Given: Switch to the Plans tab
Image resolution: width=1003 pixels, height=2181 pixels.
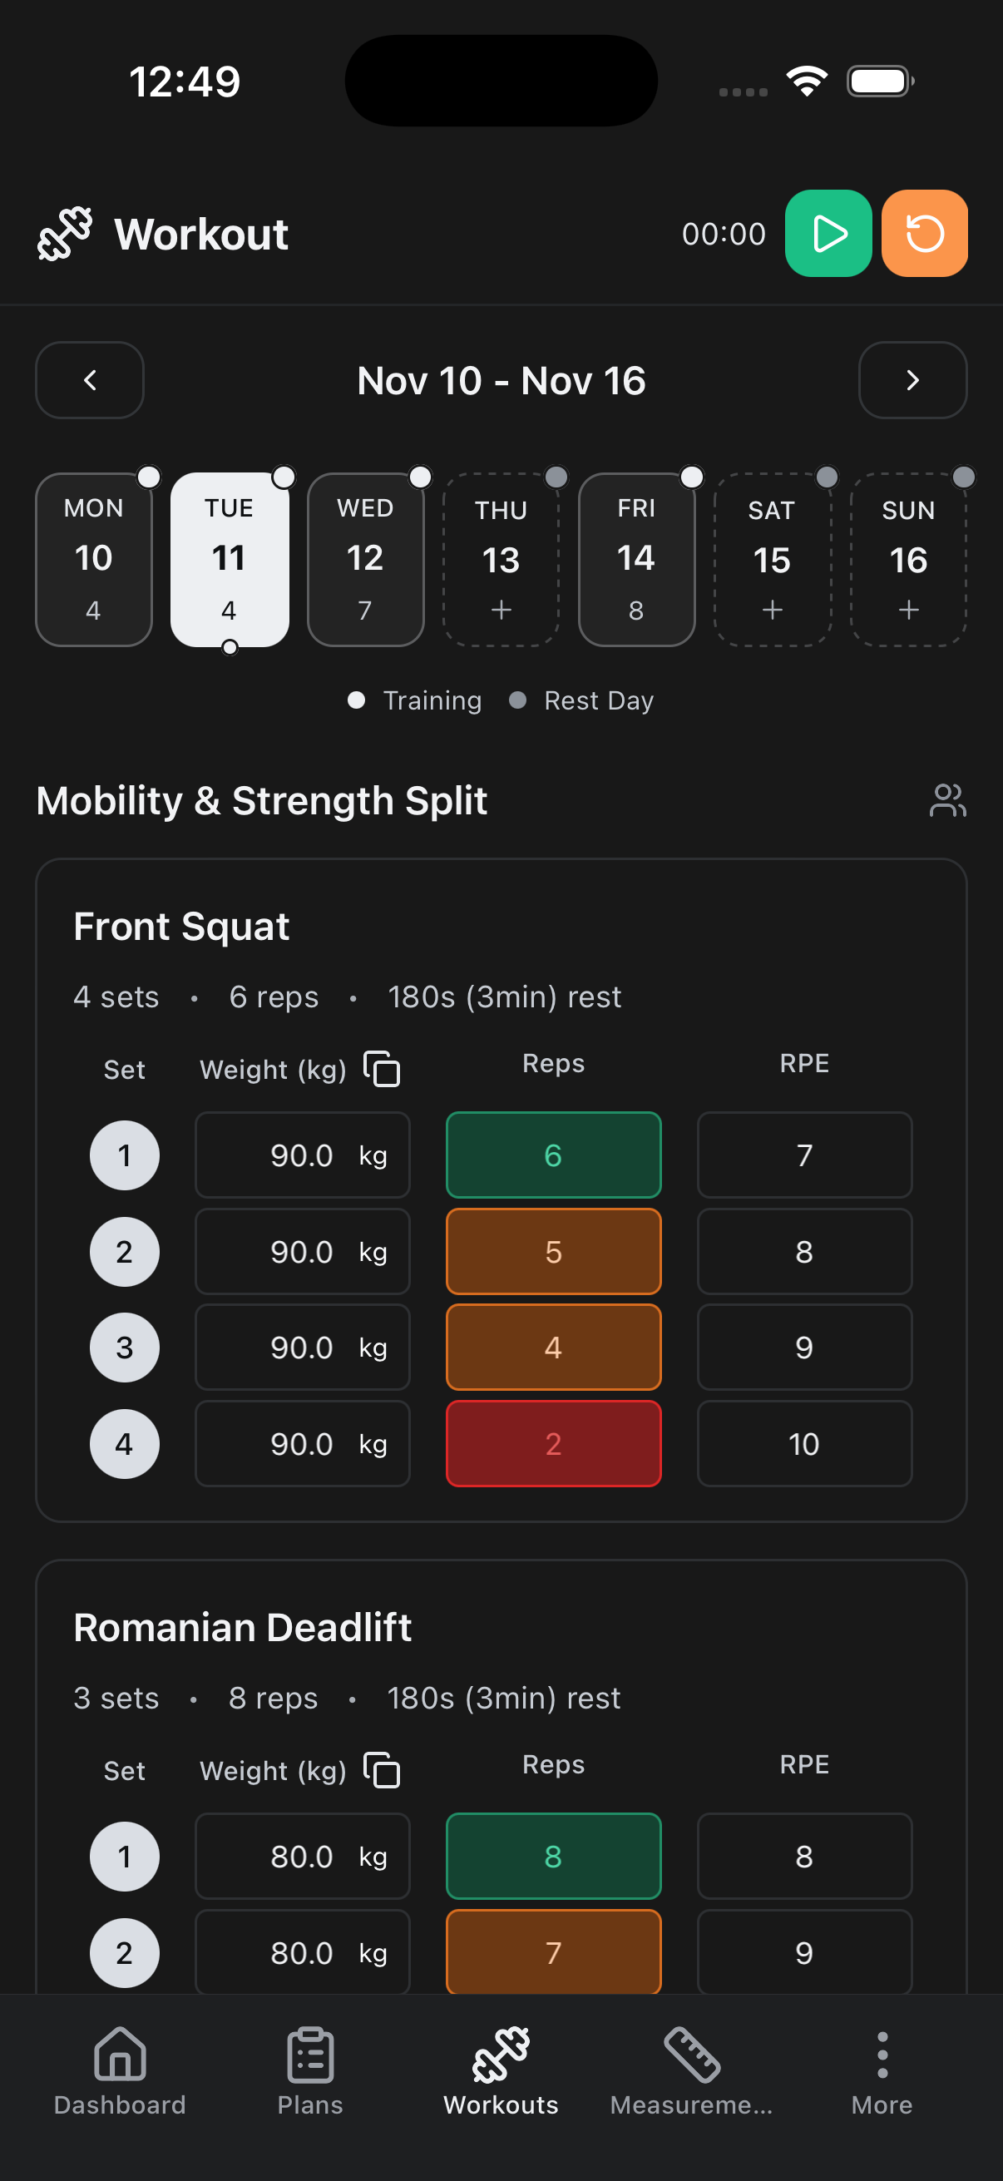Looking at the screenshot, I should point(309,2070).
